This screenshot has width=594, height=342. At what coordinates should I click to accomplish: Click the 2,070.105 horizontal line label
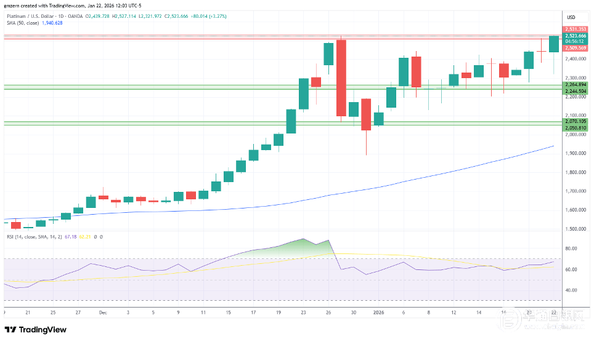(x=576, y=122)
